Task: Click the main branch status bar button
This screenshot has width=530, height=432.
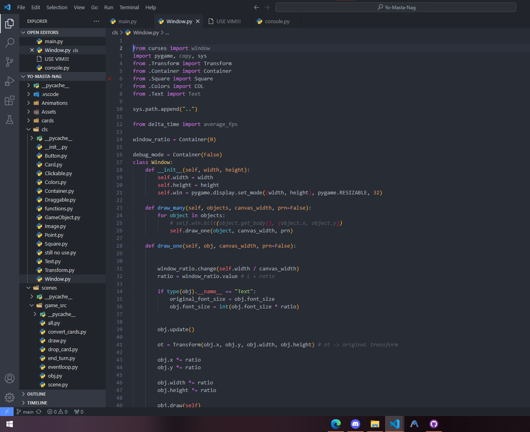Action: pos(25,412)
